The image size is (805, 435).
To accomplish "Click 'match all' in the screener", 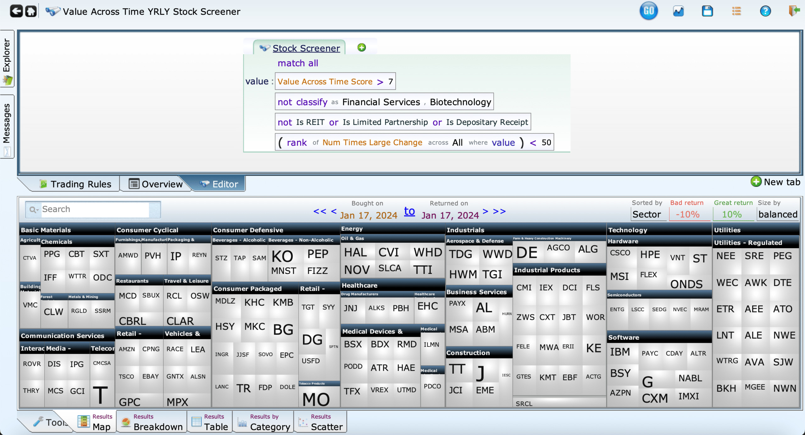I will tap(298, 63).
